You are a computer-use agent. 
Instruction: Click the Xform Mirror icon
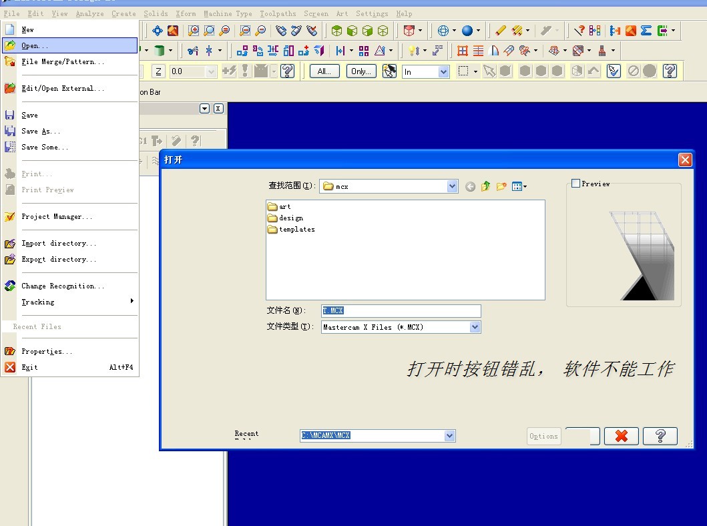(273, 51)
